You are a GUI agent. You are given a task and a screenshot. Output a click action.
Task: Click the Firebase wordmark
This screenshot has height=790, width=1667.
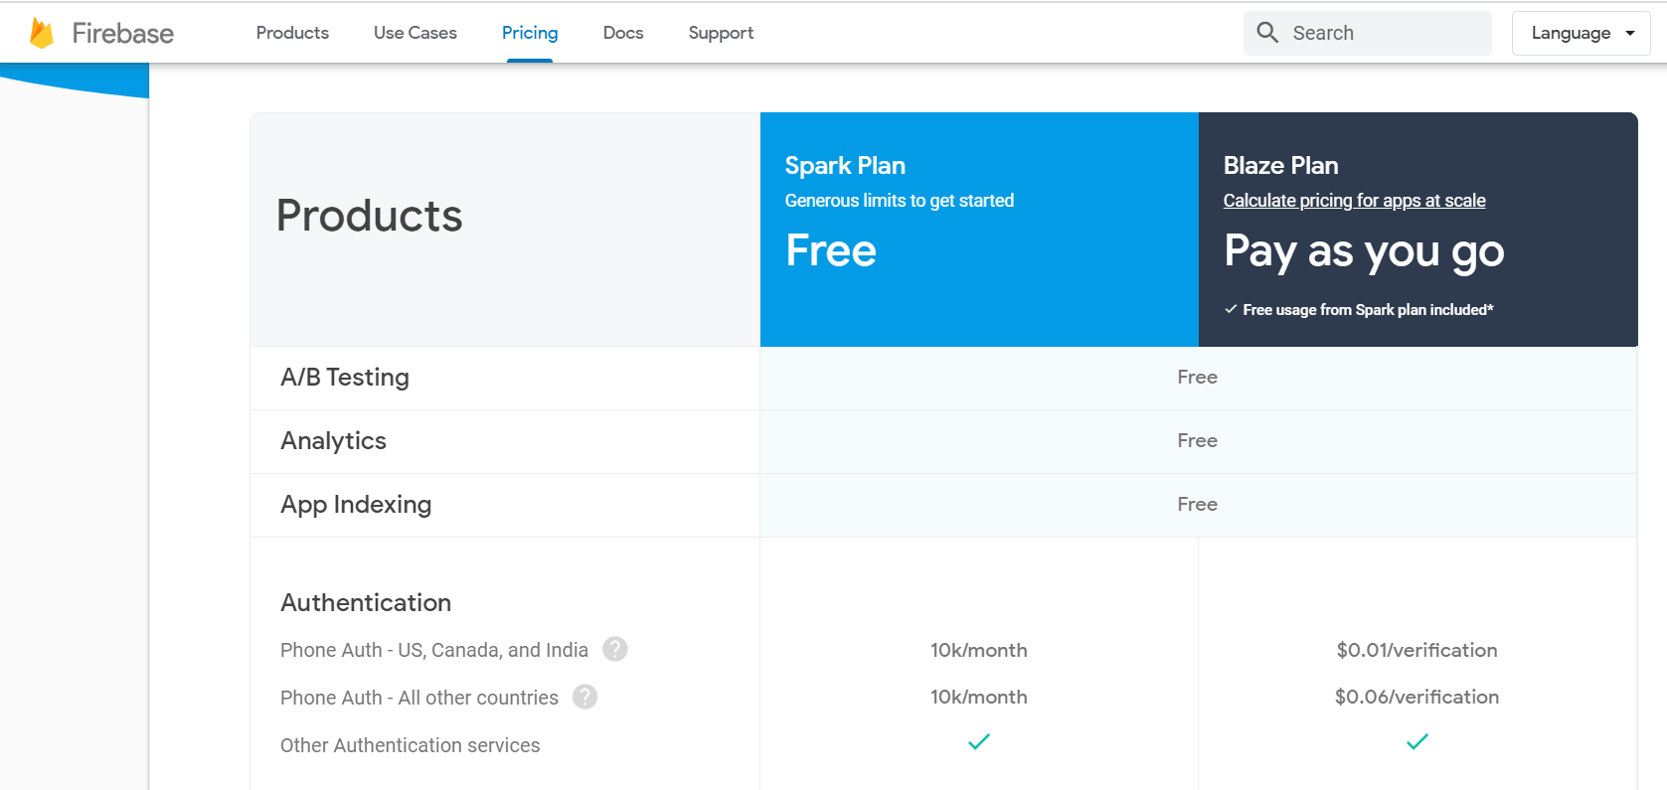pyautogui.click(x=123, y=33)
